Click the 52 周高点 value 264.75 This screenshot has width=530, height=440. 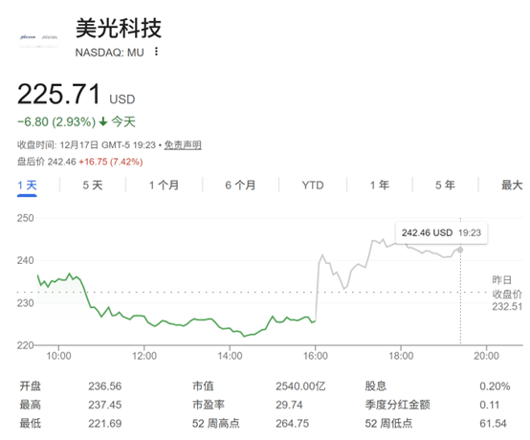[293, 424]
